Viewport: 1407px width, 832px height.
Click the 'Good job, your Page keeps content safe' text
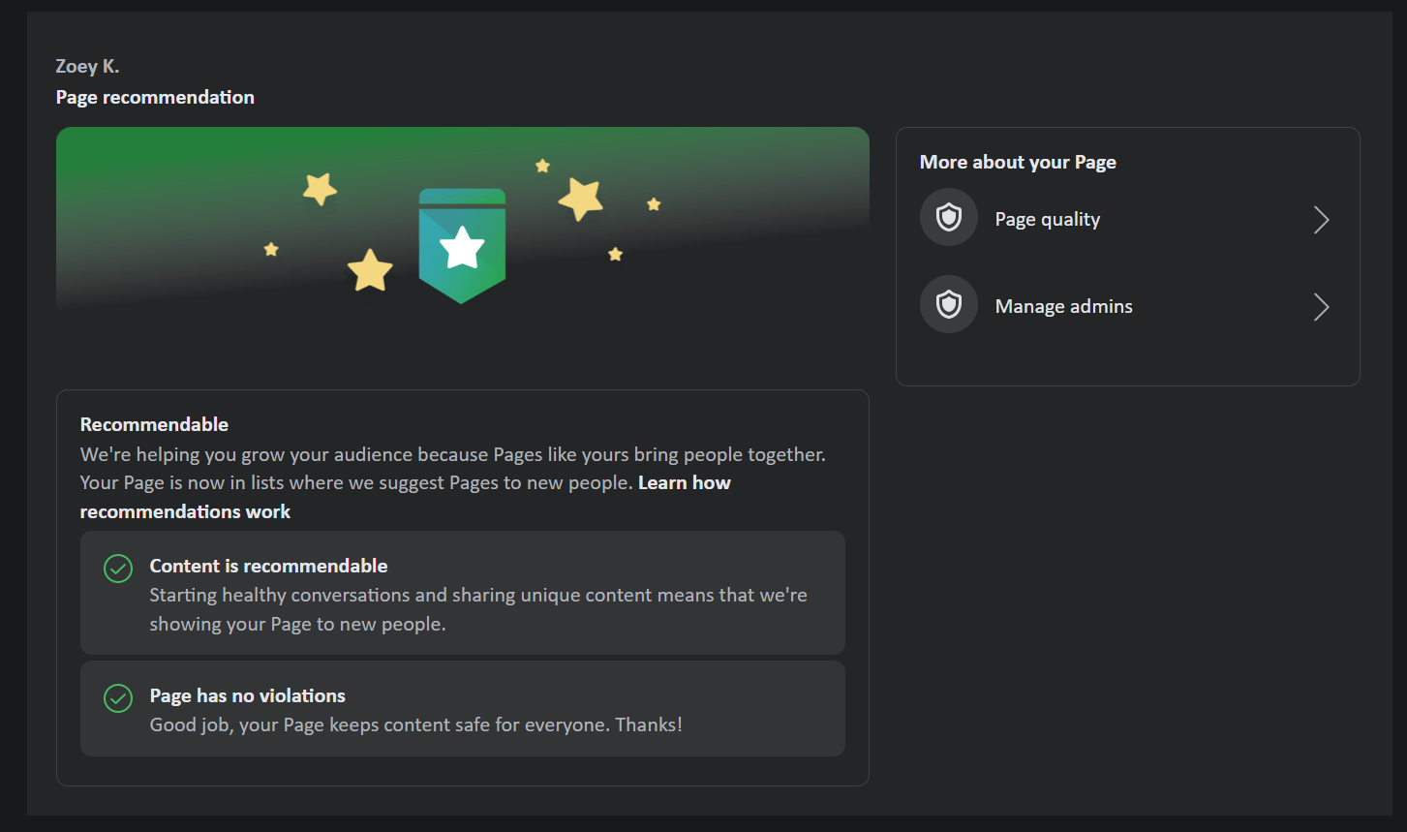coord(415,724)
